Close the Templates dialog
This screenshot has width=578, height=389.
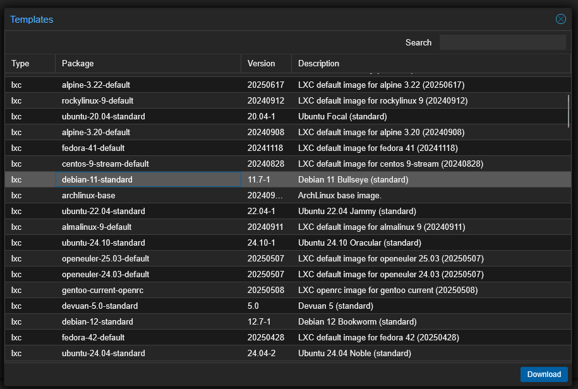pos(561,19)
